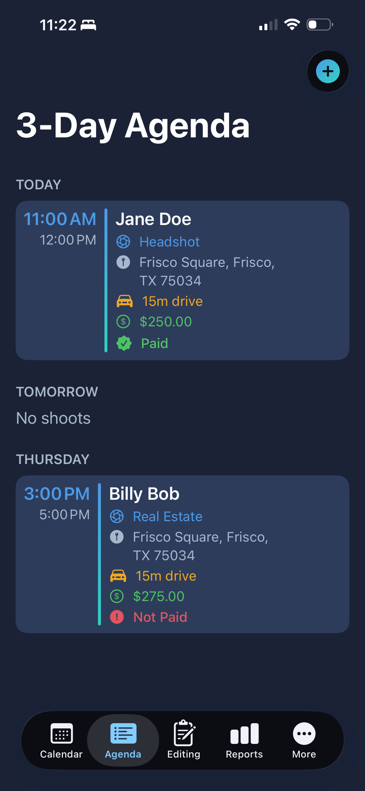Tap the red Not Paid alert icon
Viewport: 365px width, 791px height.
(x=117, y=617)
